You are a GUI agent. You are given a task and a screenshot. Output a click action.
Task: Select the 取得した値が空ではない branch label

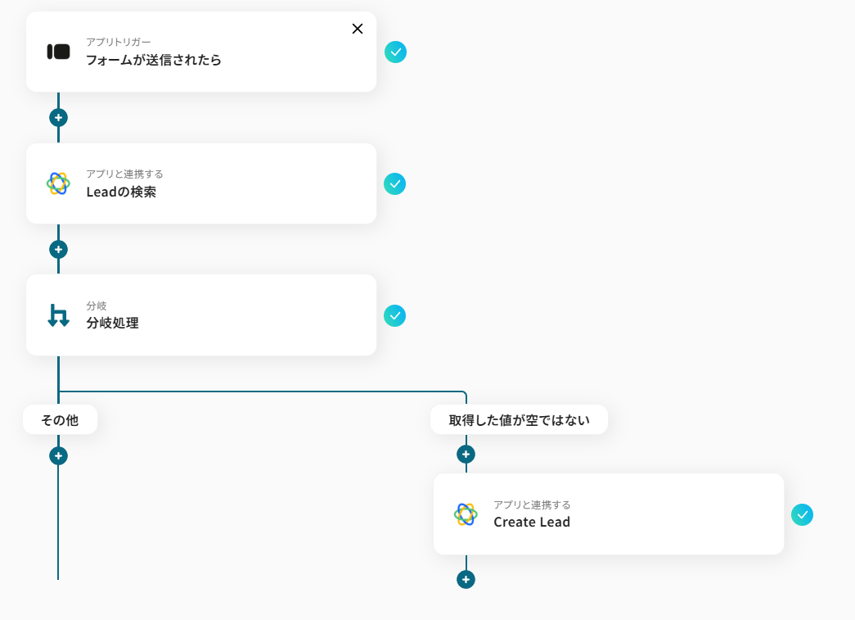click(519, 419)
